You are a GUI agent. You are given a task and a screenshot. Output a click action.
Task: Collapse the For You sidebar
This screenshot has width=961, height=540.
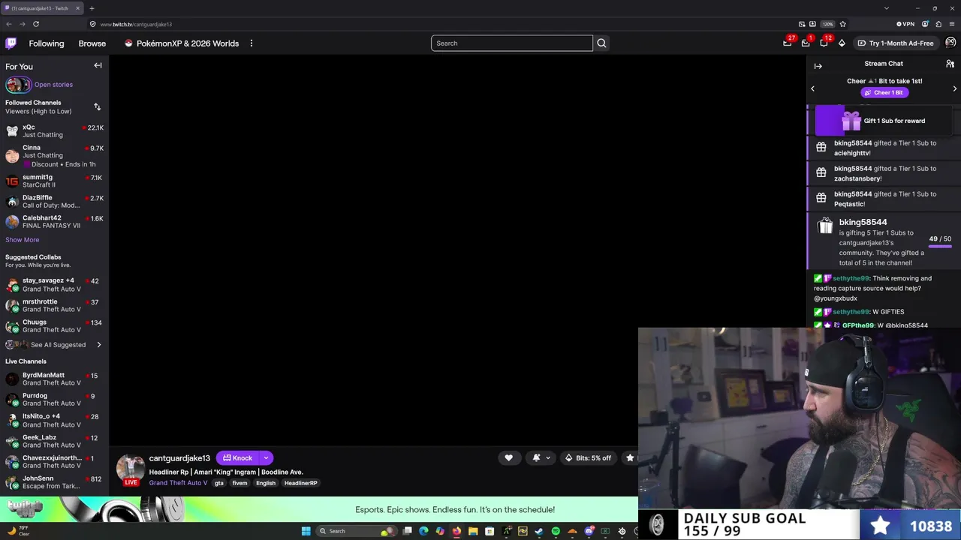point(98,66)
